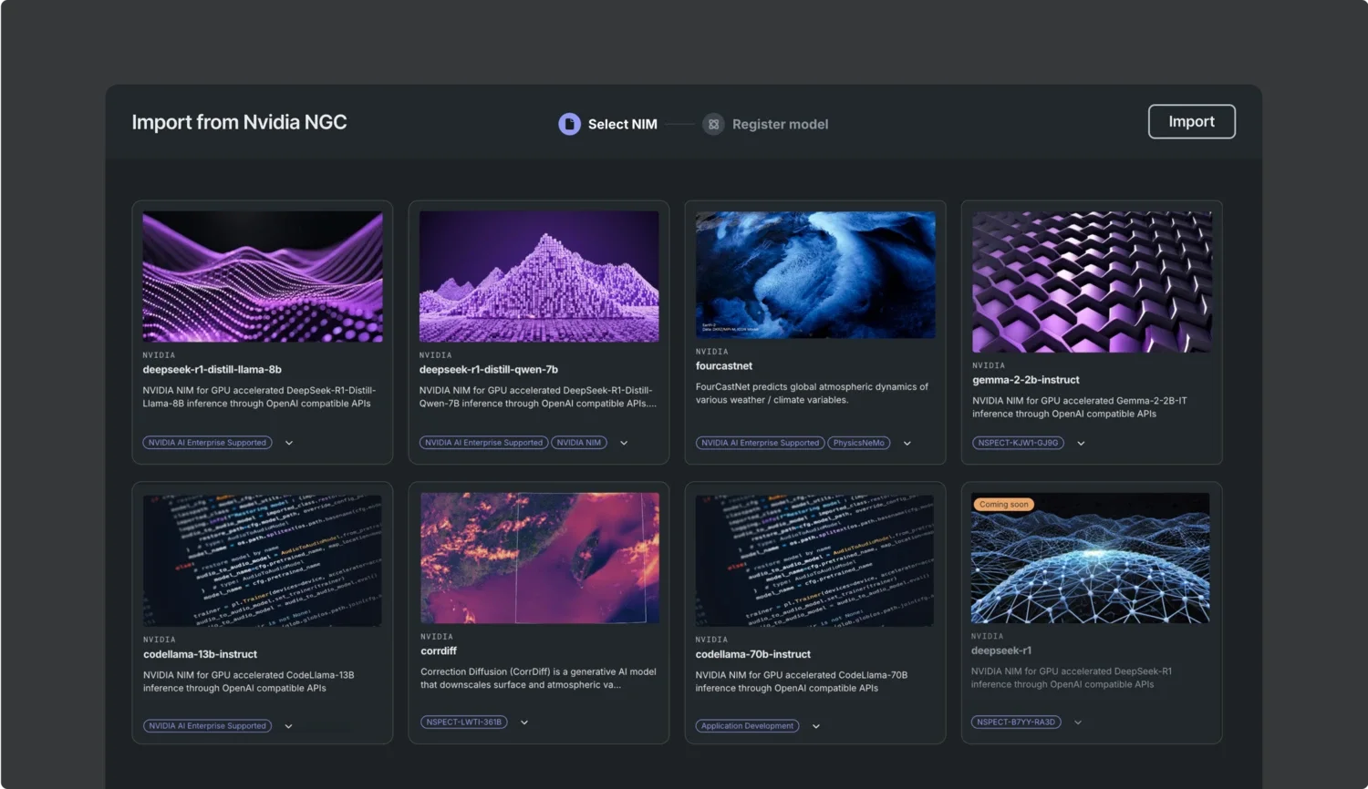Click the deepseek-r1-distill-llama-8b description text
This screenshot has height=789, width=1368.
click(x=259, y=396)
